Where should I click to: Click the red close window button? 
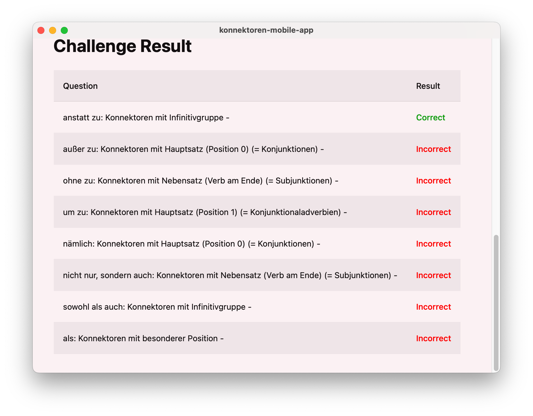[41, 30]
